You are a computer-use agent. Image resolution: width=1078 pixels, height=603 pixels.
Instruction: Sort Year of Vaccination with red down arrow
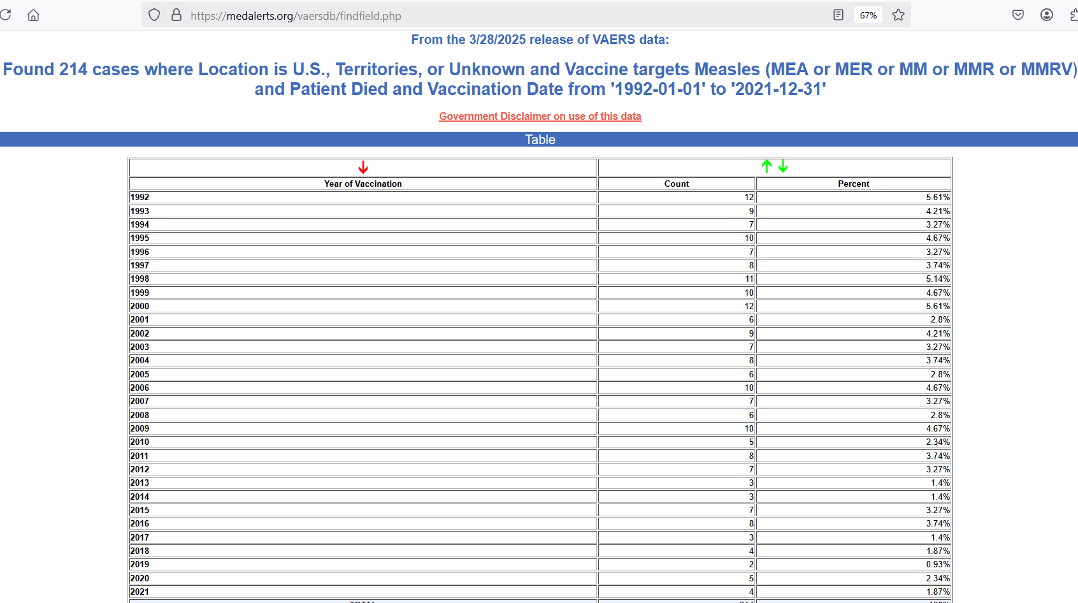363,167
